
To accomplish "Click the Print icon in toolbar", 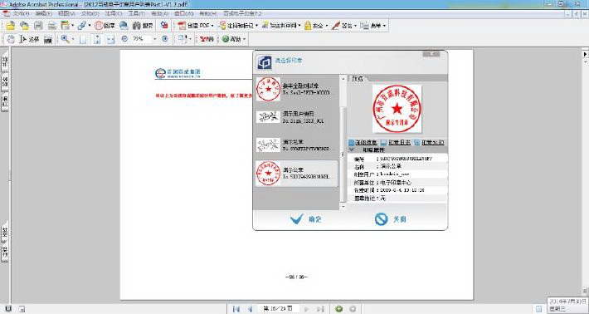I will tap(51, 26).
